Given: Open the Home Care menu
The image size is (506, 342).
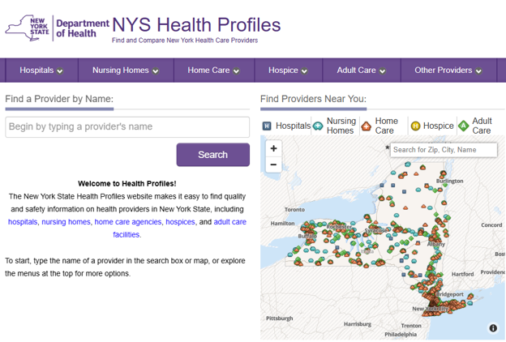Looking at the screenshot, I should [x=213, y=71].
